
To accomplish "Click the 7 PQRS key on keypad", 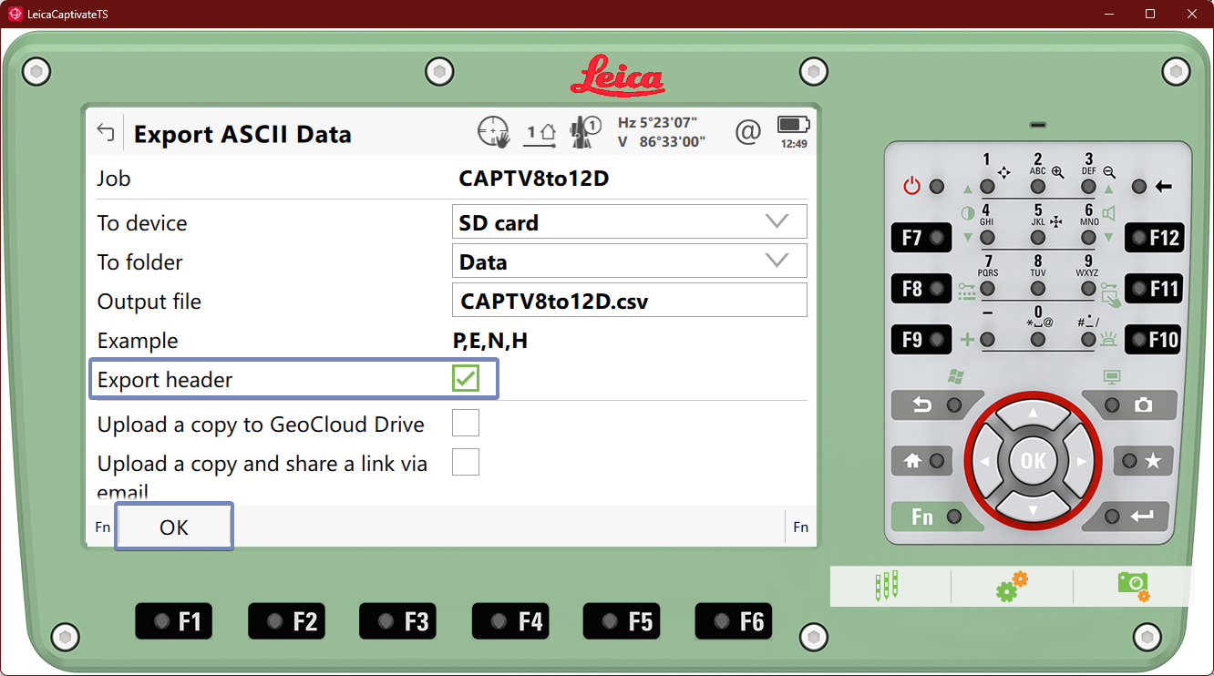I will pyautogui.click(x=987, y=289).
